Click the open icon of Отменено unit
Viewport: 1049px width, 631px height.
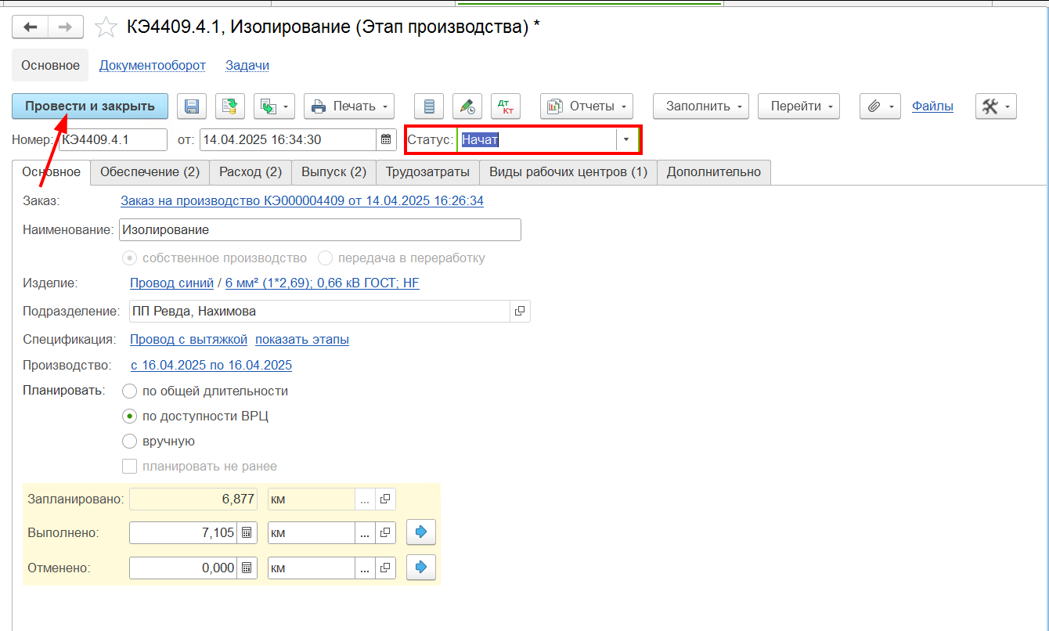pos(385,568)
